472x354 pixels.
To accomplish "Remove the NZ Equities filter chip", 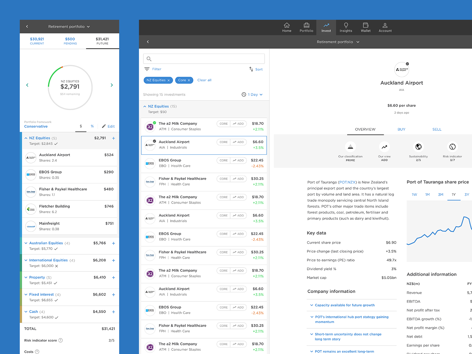I will pyautogui.click(x=169, y=80).
